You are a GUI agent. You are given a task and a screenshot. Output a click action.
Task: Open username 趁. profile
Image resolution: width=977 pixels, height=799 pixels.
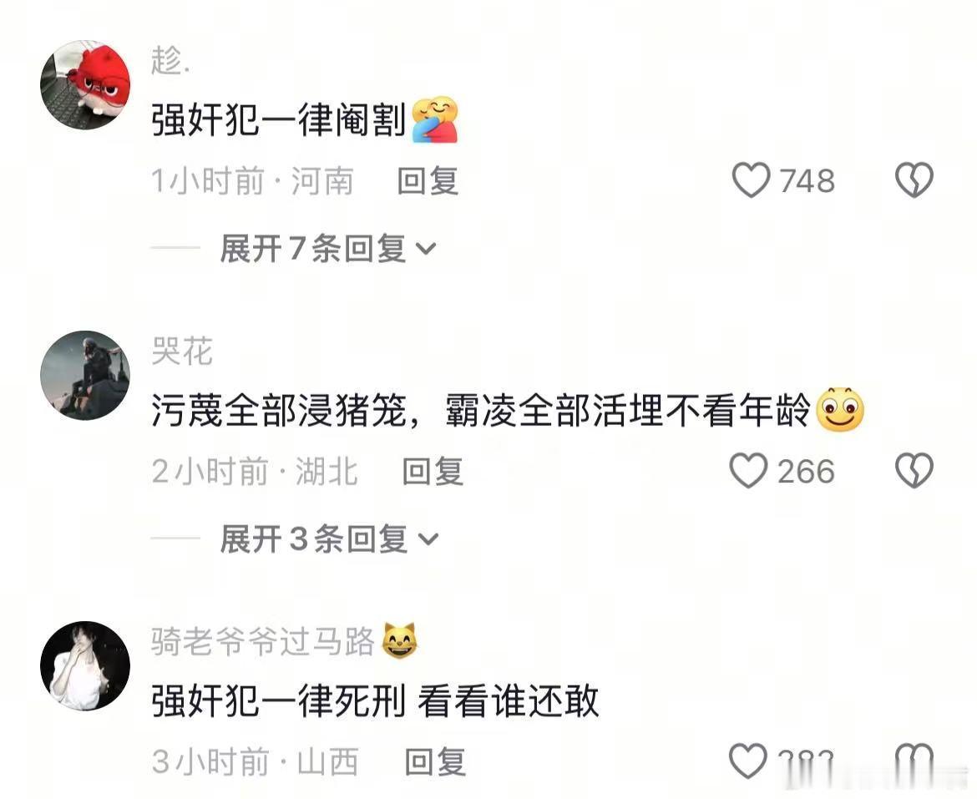170,61
